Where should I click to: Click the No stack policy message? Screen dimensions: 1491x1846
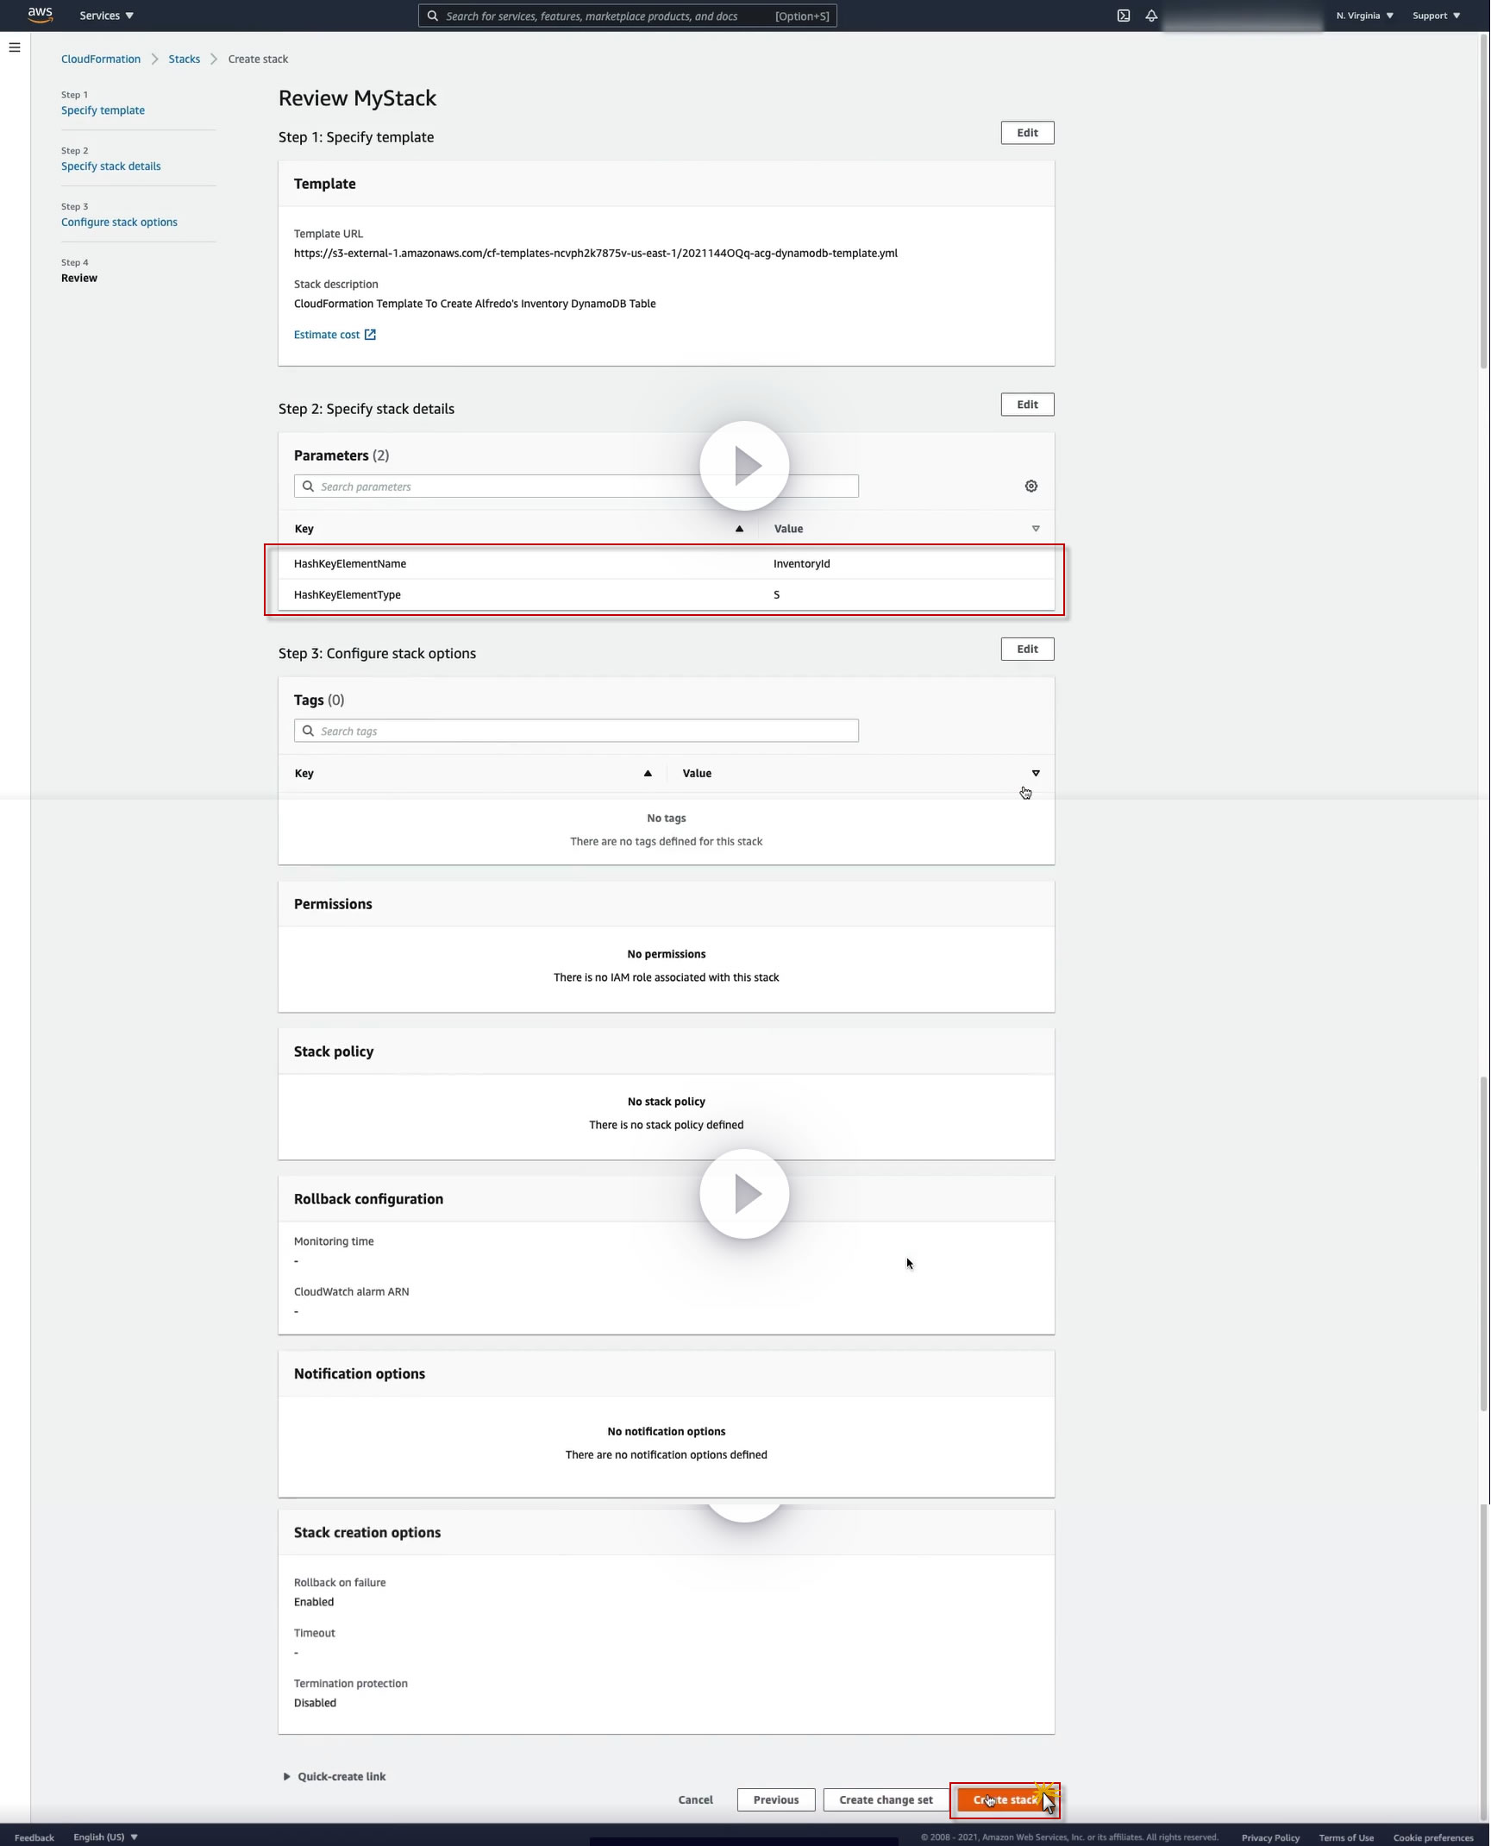[x=667, y=1102]
